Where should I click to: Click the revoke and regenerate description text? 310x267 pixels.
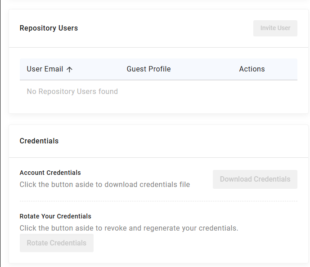coord(129,228)
